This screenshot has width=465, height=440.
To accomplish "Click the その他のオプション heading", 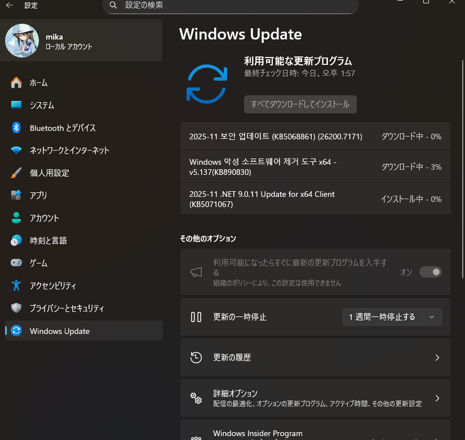I will click(208, 239).
